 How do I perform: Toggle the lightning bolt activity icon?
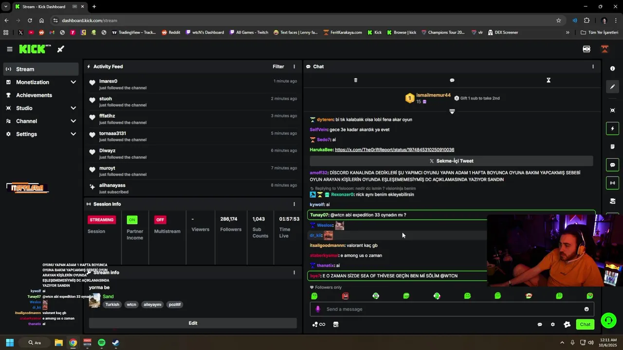612,128
